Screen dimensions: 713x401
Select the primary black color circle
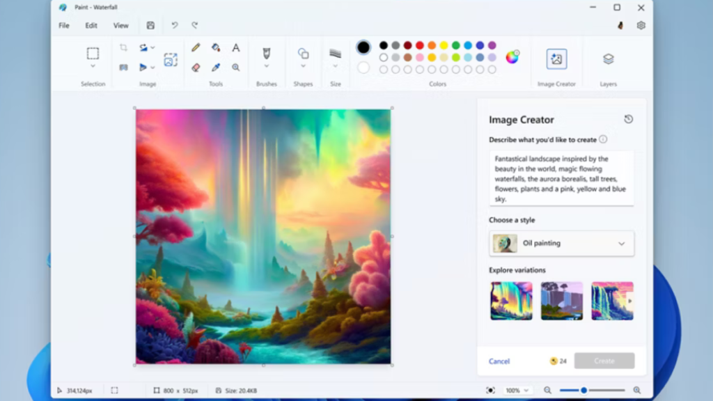[363, 47]
